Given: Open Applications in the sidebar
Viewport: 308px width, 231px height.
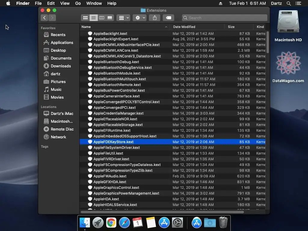Looking at the screenshot, I should point(62,43).
